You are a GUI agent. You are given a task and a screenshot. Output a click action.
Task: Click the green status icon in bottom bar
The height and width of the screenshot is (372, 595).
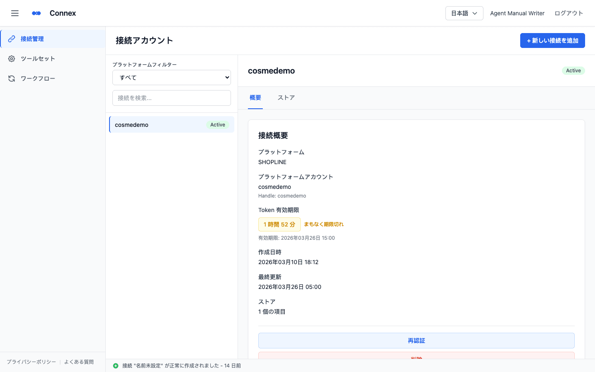click(116, 366)
